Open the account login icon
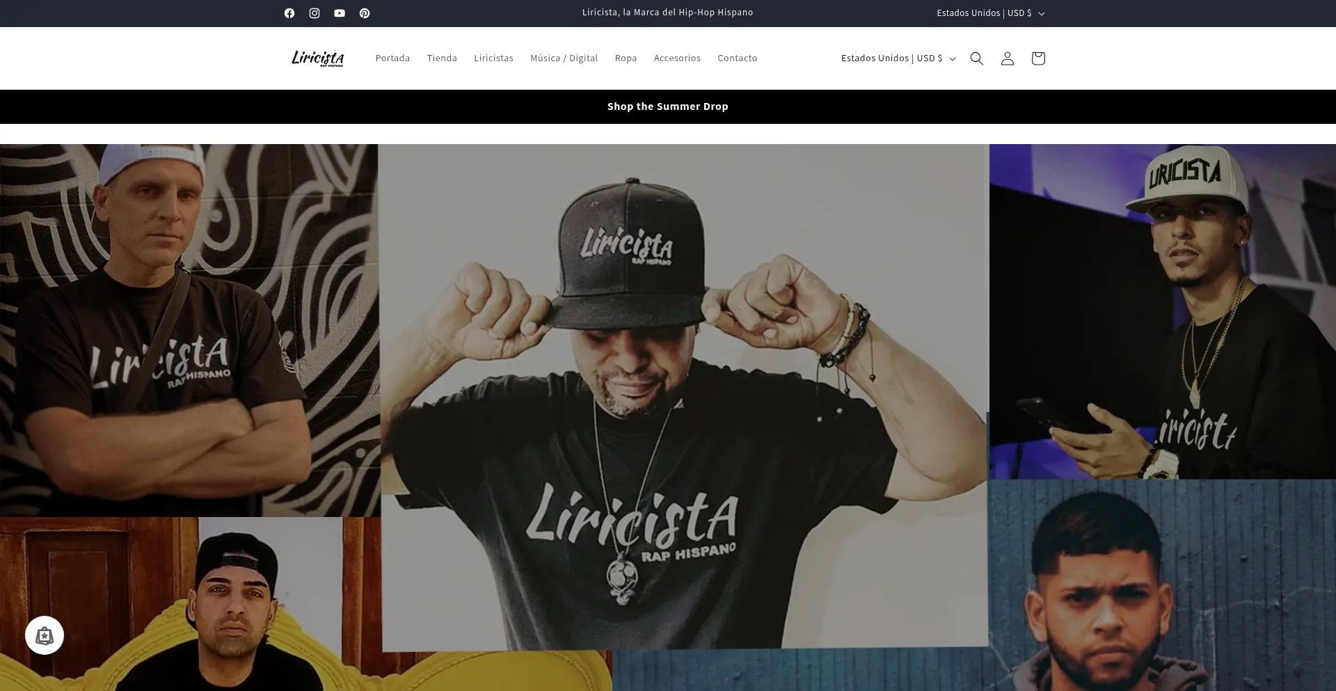 click(1008, 58)
